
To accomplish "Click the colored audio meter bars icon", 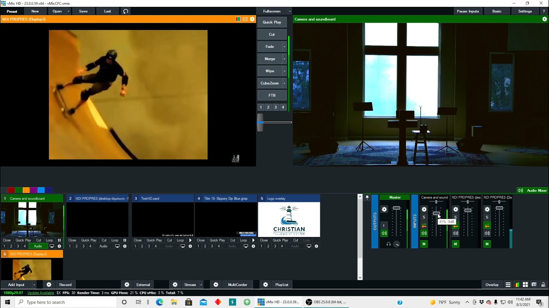I will coord(517,285).
